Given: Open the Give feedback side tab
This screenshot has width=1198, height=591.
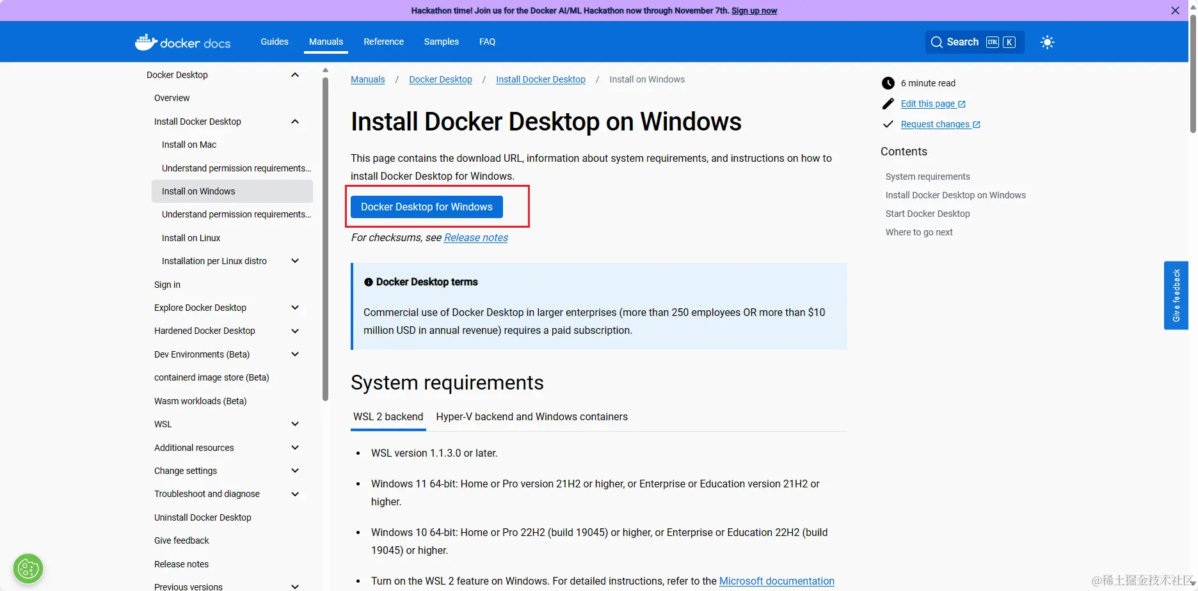Looking at the screenshot, I should click(1176, 295).
